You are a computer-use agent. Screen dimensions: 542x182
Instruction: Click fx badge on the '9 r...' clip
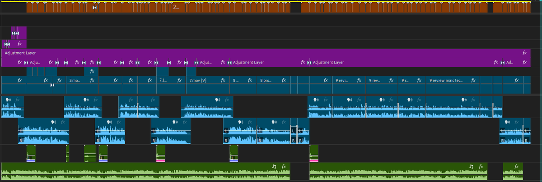point(420,81)
